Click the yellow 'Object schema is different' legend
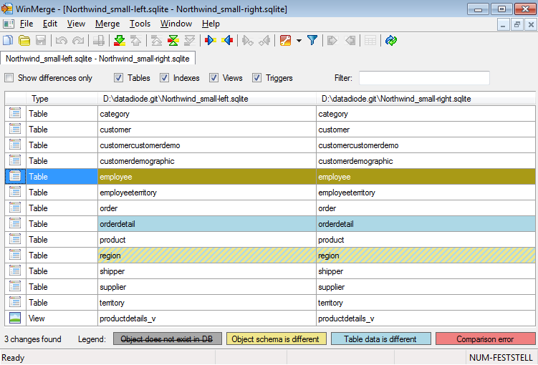This screenshot has height=365, width=538. 277,339
